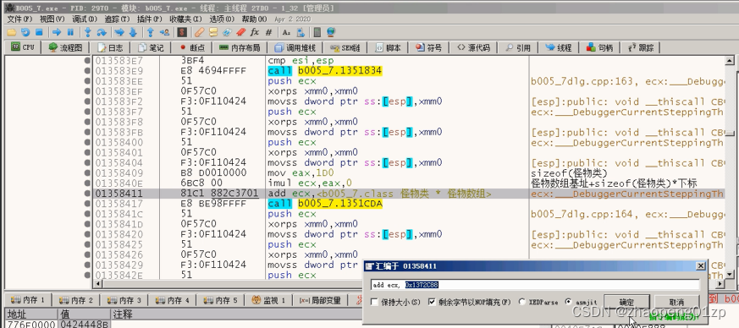Open the Strings search A icon
The height and width of the screenshot is (328, 739).
click(286, 32)
